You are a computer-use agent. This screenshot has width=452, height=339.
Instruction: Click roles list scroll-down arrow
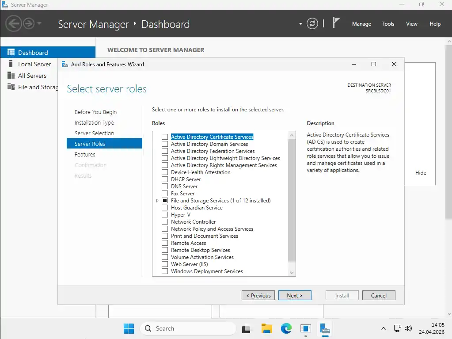tap(292, 273)
